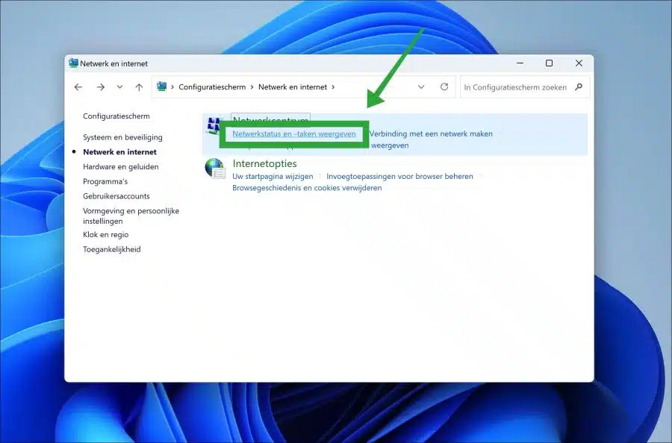
Task: Click Browsegeschiedenis en cookies verwijderen
Action: coord(307,188)
